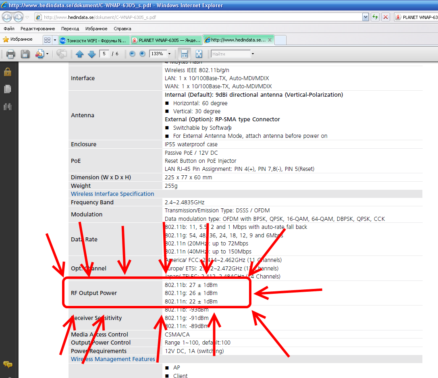Image resolution: width=438 pixels, height=378 pixels.
Task: Click the page number field showing 5
Action: [x=104, y=54]
